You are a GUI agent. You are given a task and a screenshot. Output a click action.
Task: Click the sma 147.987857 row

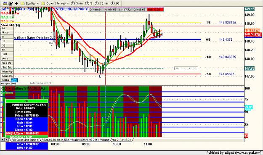point(27,144)
